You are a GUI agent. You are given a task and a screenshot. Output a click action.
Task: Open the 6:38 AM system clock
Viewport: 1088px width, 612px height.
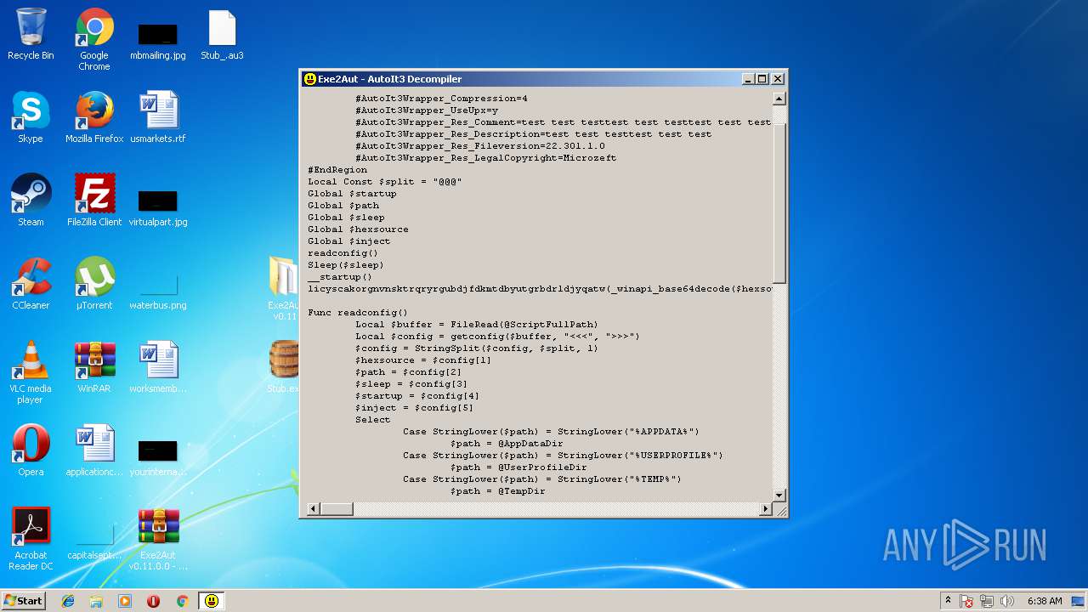1045,601
